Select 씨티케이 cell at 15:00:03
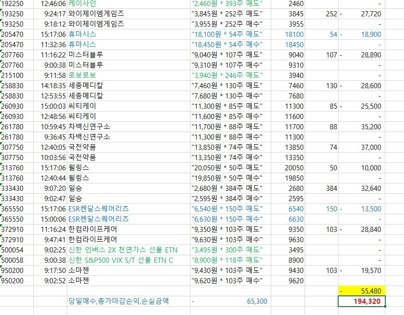The height and width of the screenshot is (315, 404). click(x=128, y=106)
